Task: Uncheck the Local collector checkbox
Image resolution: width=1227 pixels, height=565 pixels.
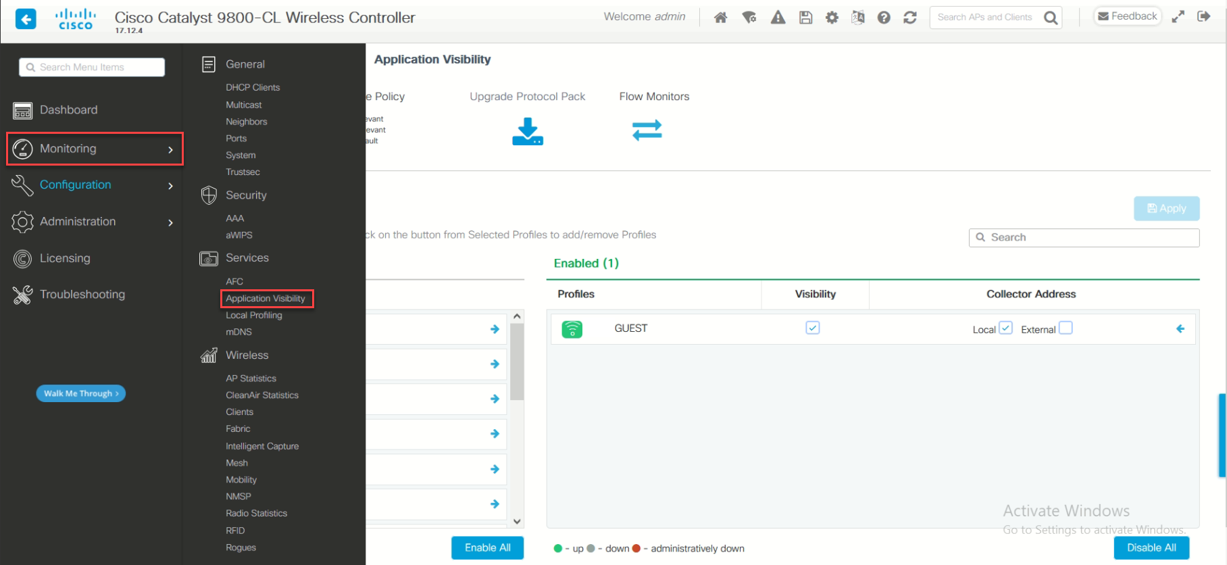Action: (1005, 328)
